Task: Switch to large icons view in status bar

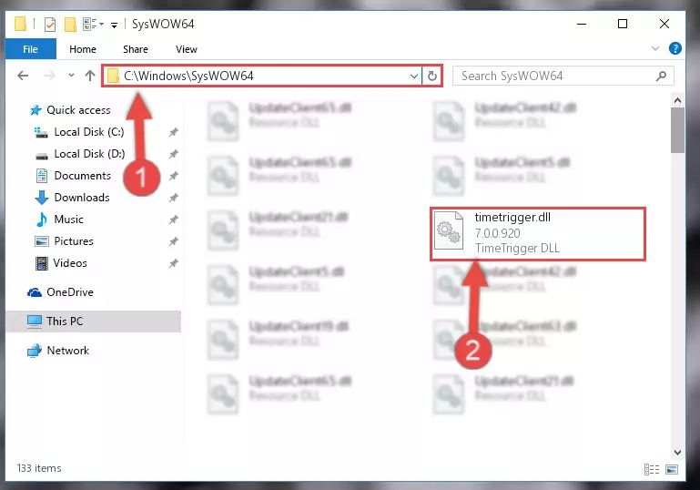Action: [672, 469]
